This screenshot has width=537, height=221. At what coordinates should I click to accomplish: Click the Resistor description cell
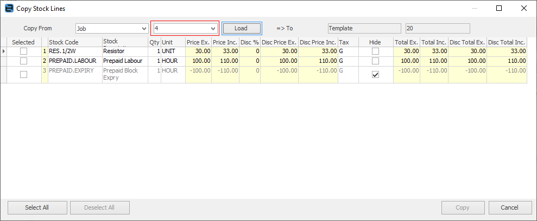pos(125,51)
